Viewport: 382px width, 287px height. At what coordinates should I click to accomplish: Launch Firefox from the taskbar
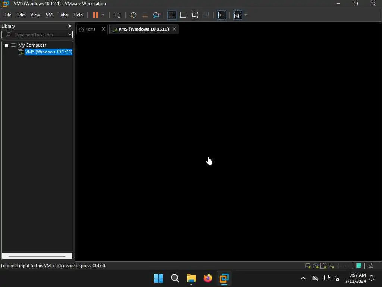pos(207,278)
